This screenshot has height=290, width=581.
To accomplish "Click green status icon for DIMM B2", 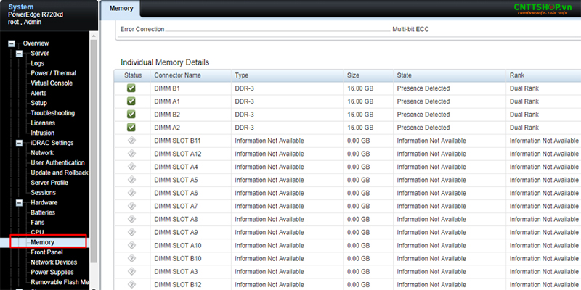I will (131, 115).
